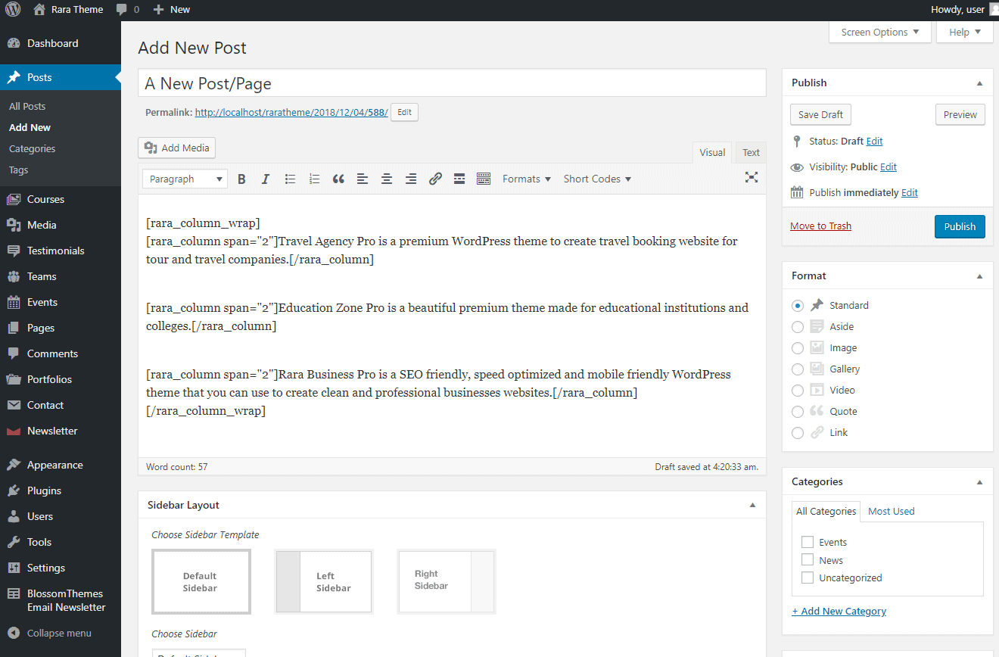Select the Aside post format
Screen dimensions: 999x657
(798, 327)
